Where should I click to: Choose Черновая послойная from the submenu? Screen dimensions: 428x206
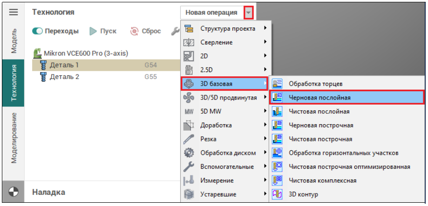[319, 98]
